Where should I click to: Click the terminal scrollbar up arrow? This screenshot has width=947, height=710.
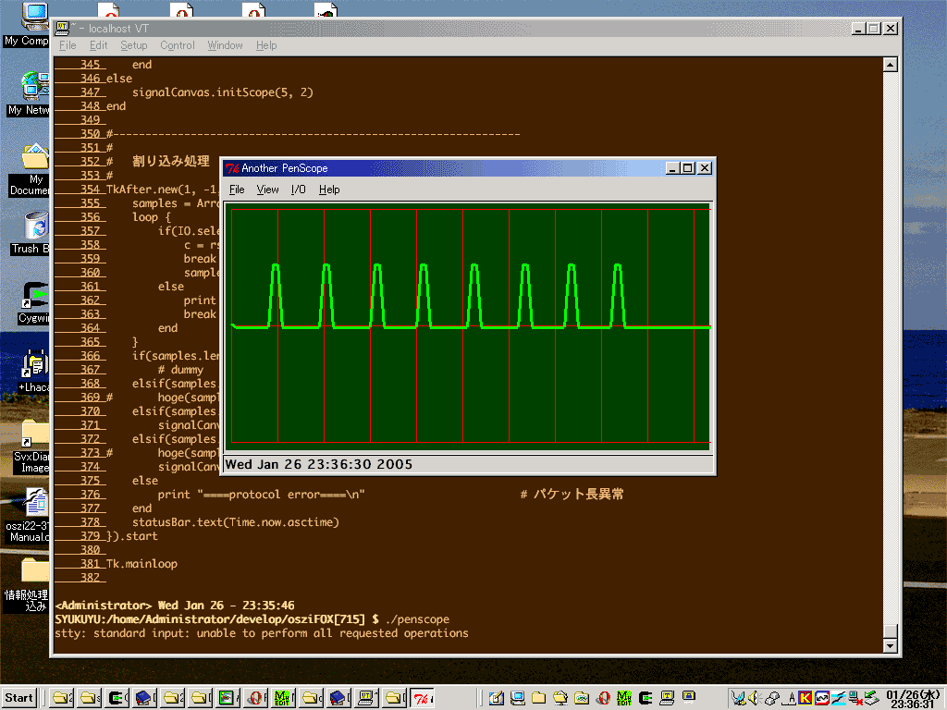pos(890,65)
